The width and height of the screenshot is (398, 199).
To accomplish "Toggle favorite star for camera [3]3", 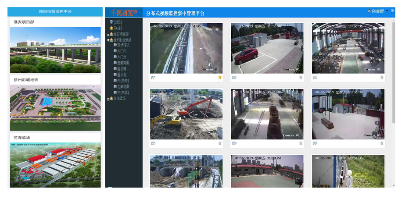I will pos(382,77).
